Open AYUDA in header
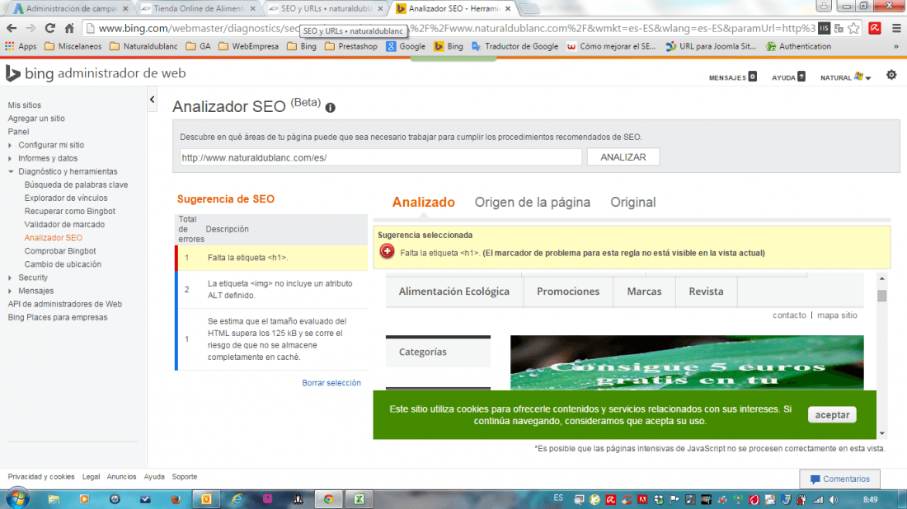 pyautogui.click(x=787, y=77)
